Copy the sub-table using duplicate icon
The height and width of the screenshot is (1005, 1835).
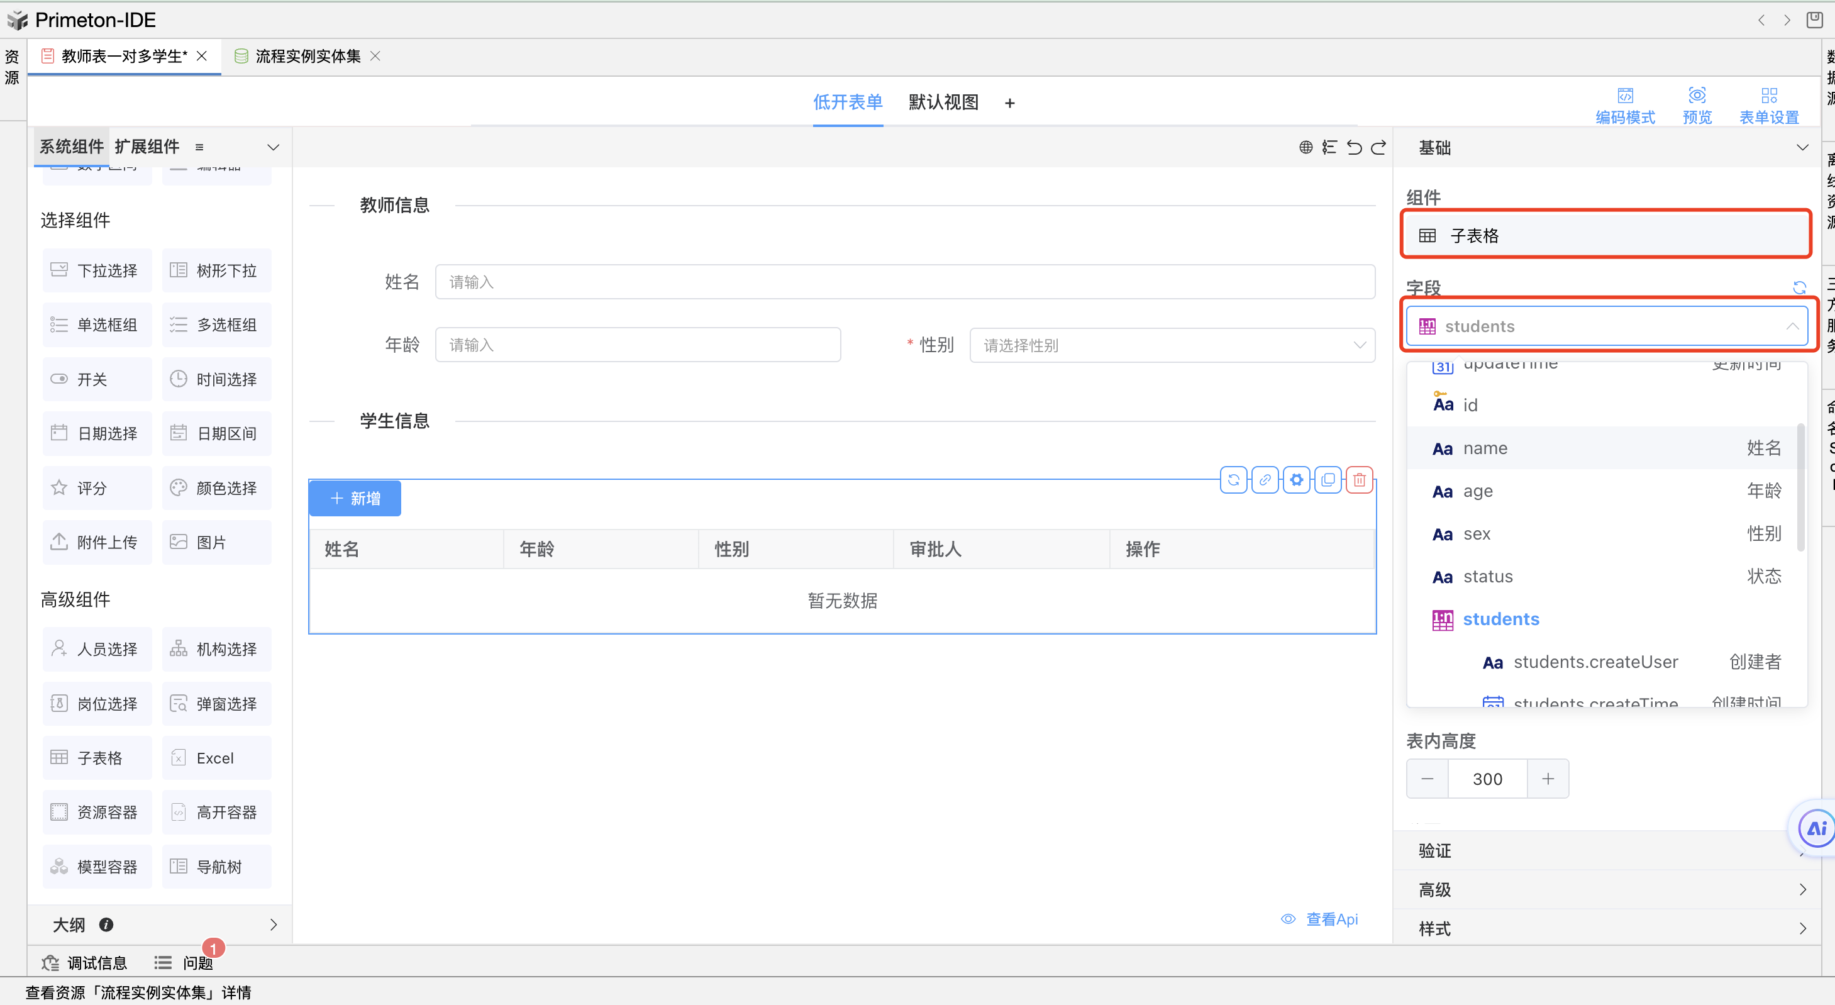(x=1328, y=480)
